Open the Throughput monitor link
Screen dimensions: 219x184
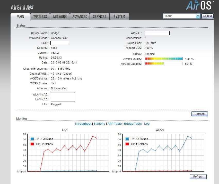point(83,124)
